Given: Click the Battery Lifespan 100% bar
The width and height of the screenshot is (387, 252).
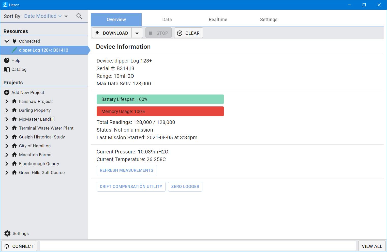Looking at the screenshot, I should coord(160,99).
